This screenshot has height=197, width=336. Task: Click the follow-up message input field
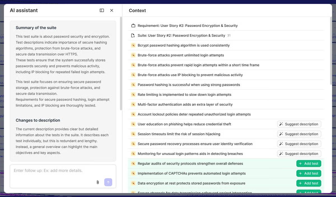click(56, 170)
